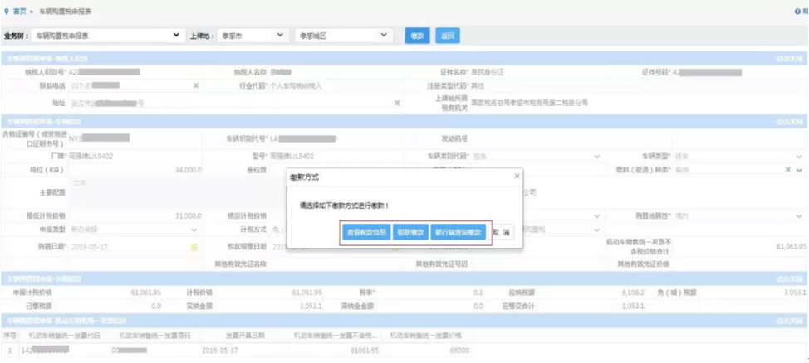Select 银联缴款 payment option
The height and width of the screenshot is (363, 809).
pos(410,233)
